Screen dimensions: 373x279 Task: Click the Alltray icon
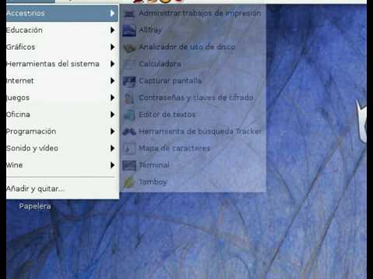[129, 31]
